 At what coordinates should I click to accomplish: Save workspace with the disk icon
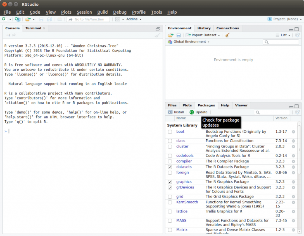point(178,35)
